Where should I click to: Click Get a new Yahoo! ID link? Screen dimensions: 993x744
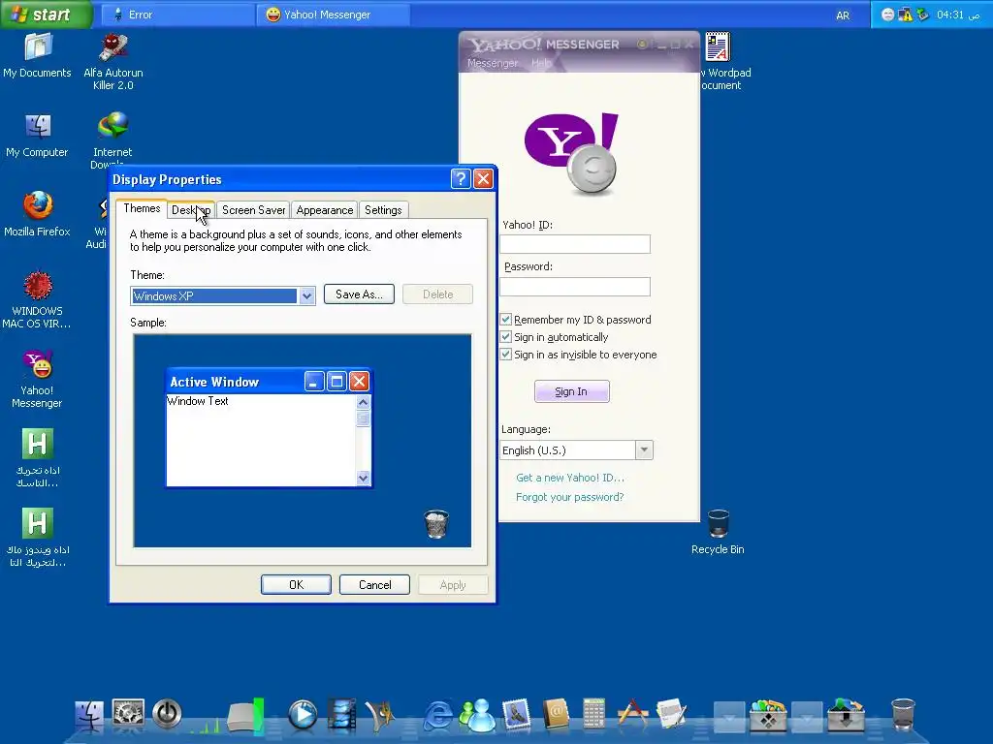570,478
